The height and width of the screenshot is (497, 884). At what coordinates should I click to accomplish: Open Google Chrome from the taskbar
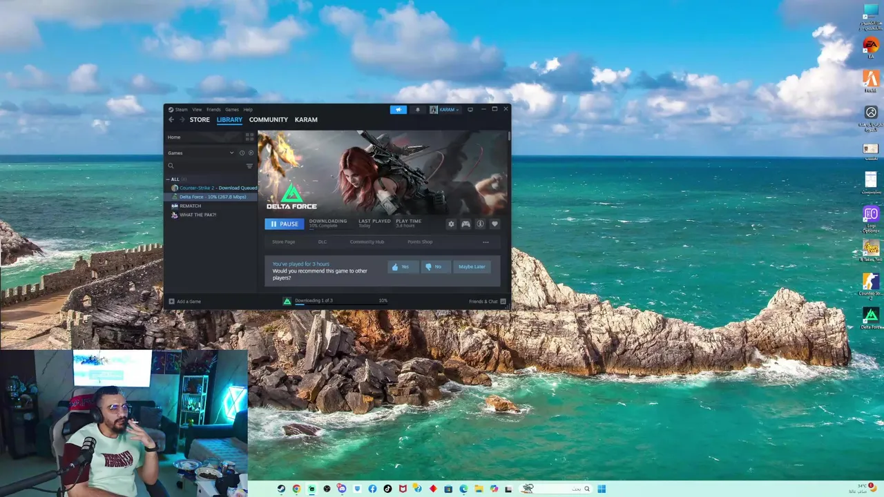296,489
